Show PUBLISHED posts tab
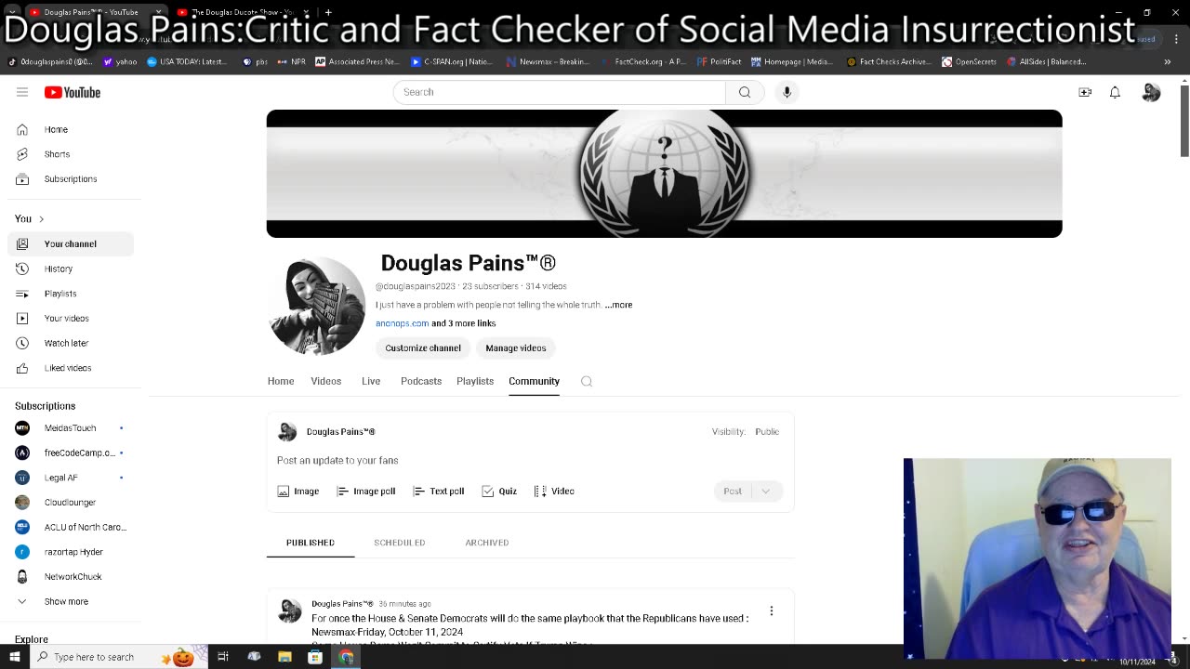 [x=311, y=543]
